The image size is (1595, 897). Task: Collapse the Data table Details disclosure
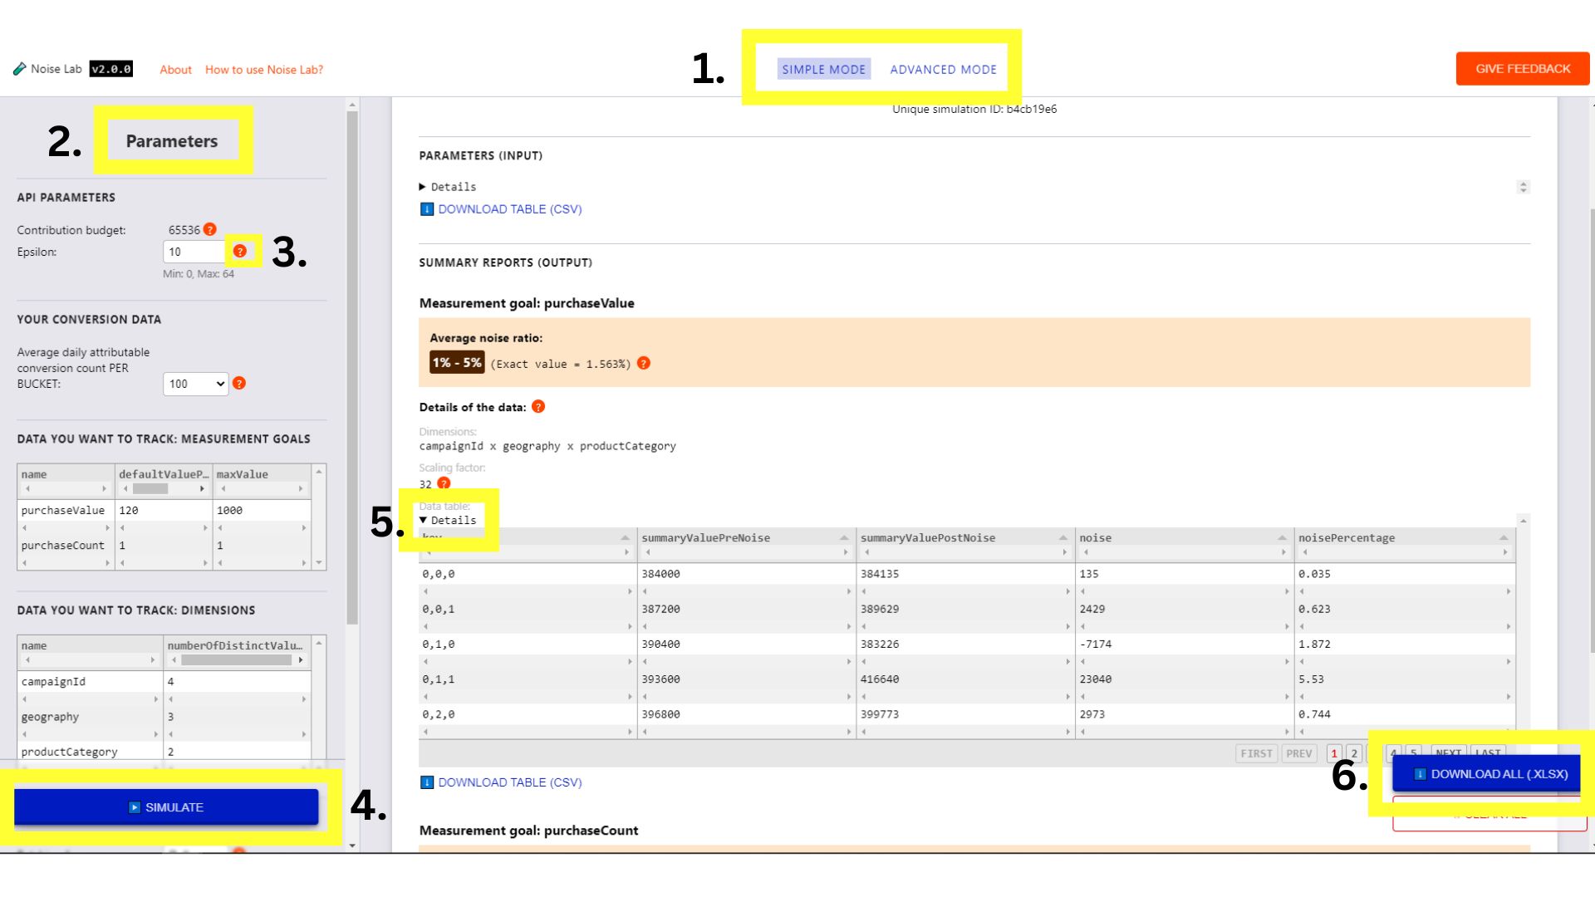(448, 520)
